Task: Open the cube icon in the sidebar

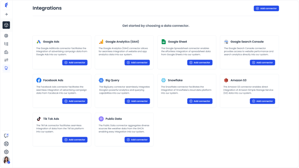Action: pos(6,25)
